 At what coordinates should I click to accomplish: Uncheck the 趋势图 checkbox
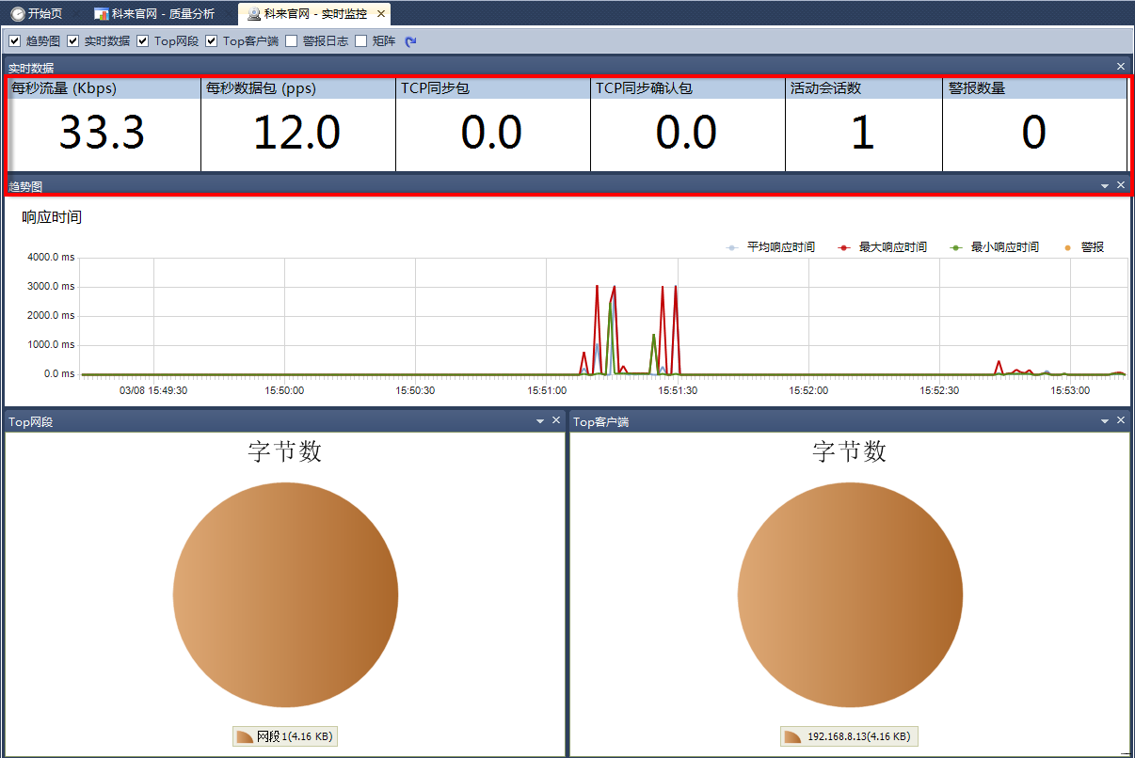tap(14, 41)
